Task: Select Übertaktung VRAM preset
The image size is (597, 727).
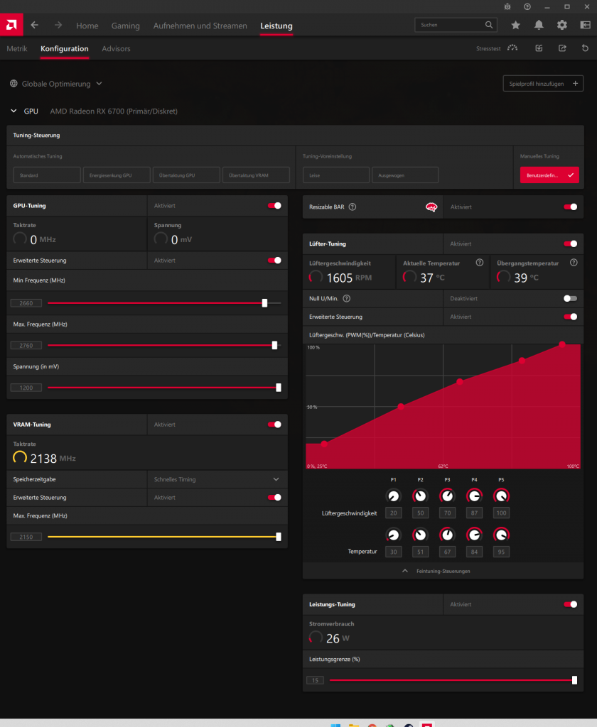Action: pyautogui.click(x=256, y=175)
